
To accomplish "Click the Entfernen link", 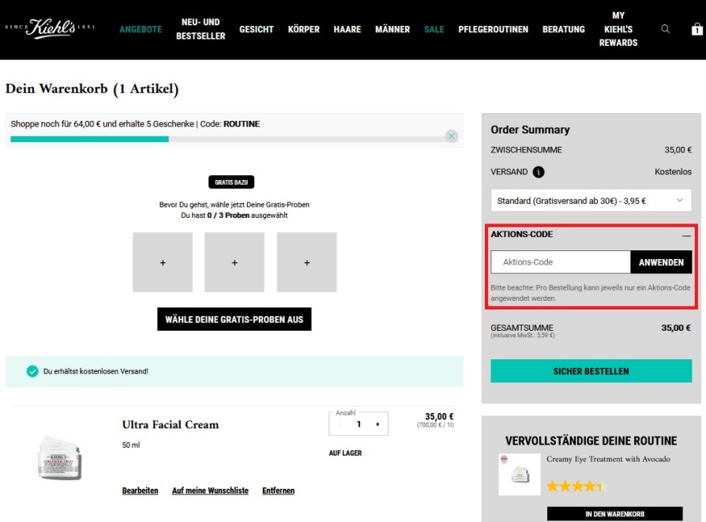I will coord(278,490).
